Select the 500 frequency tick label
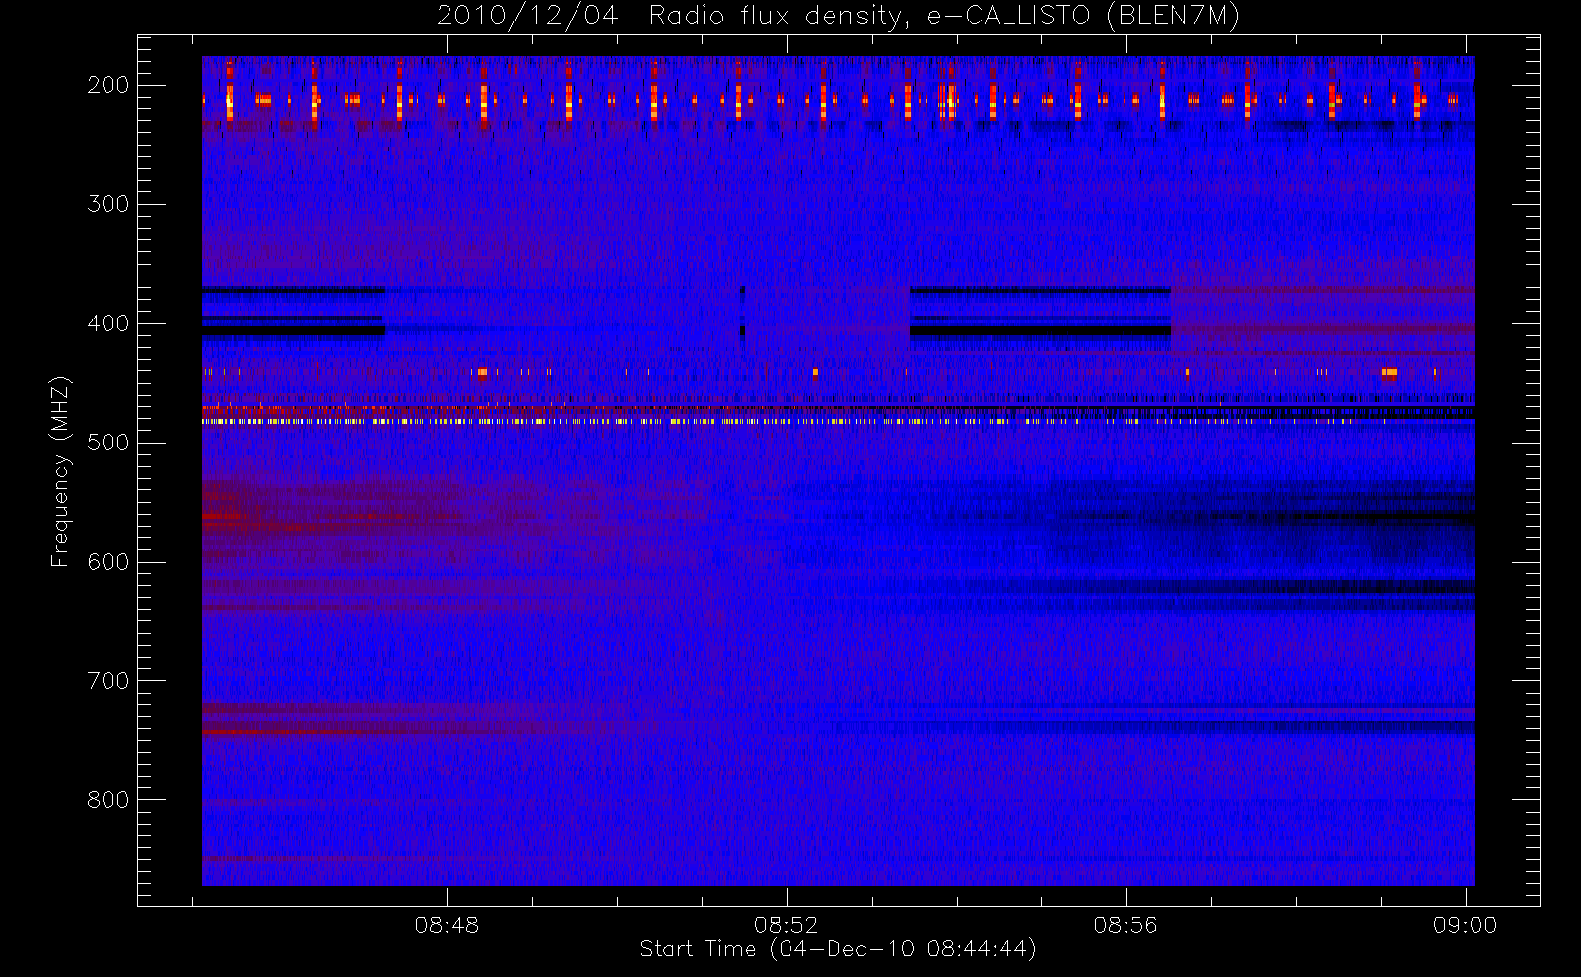The height and width of the screenshot is (977, 1581). [108, 443]
